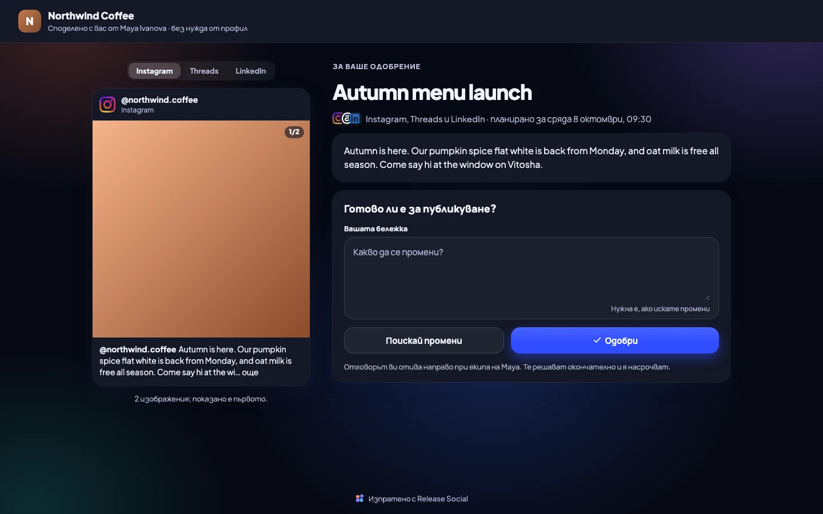Click the small Instagram label under the handle
Viewport: 823px width, 514px height.
[x=137, y=110]
